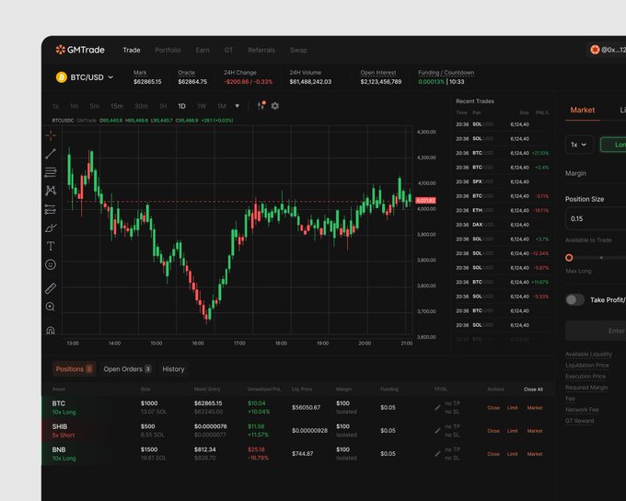
Task: Select the 1M monthly timeframe
Action: point(222,106)
